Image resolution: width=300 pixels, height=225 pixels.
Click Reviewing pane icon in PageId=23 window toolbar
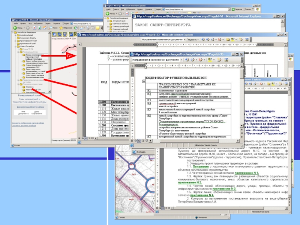coord(247,40)
